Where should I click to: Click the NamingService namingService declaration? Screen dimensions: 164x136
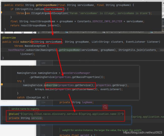coord(37,73)
